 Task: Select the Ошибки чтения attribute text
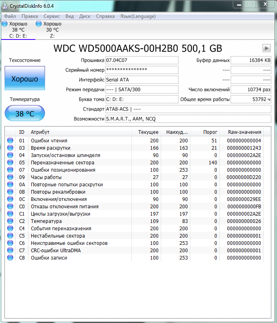point(49,141)
